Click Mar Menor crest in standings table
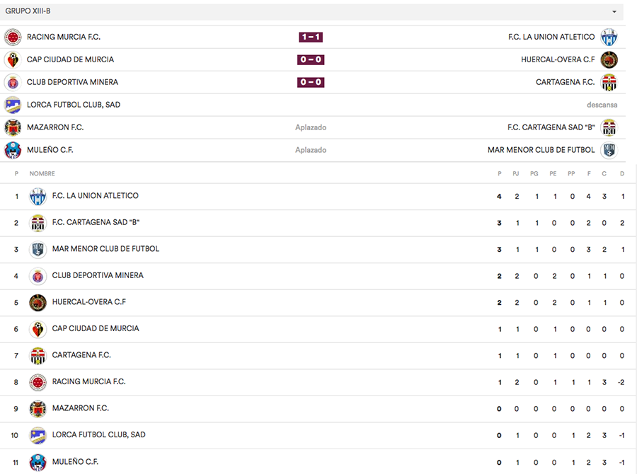The image size is (637, 474). 38,249
